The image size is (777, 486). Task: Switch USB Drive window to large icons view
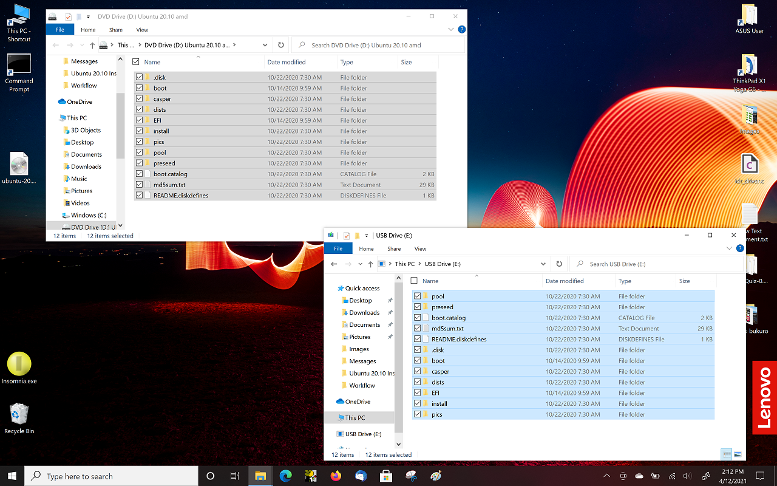[738, 454]
